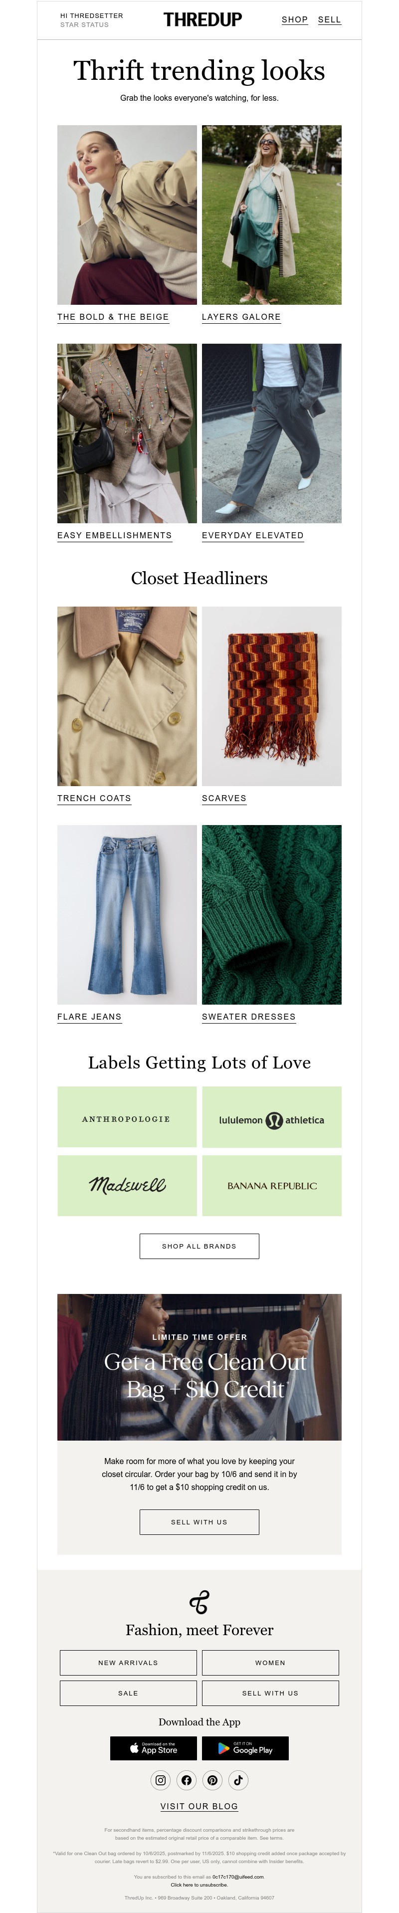This screenshot has height=1913, width=399.
Task: Click the App Store download badge
Action: click(x=154, y=1748)
